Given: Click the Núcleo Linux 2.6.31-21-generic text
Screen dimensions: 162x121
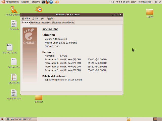Looking at the screenshot, I should [x=61, y=43].
